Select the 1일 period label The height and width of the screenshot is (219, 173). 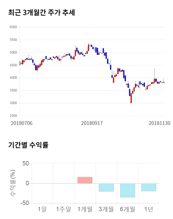[x=42, y=209]
